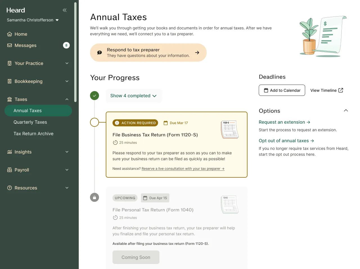Click the Home house icon
Screen dimensions: 360x269
tap(10, 34)
